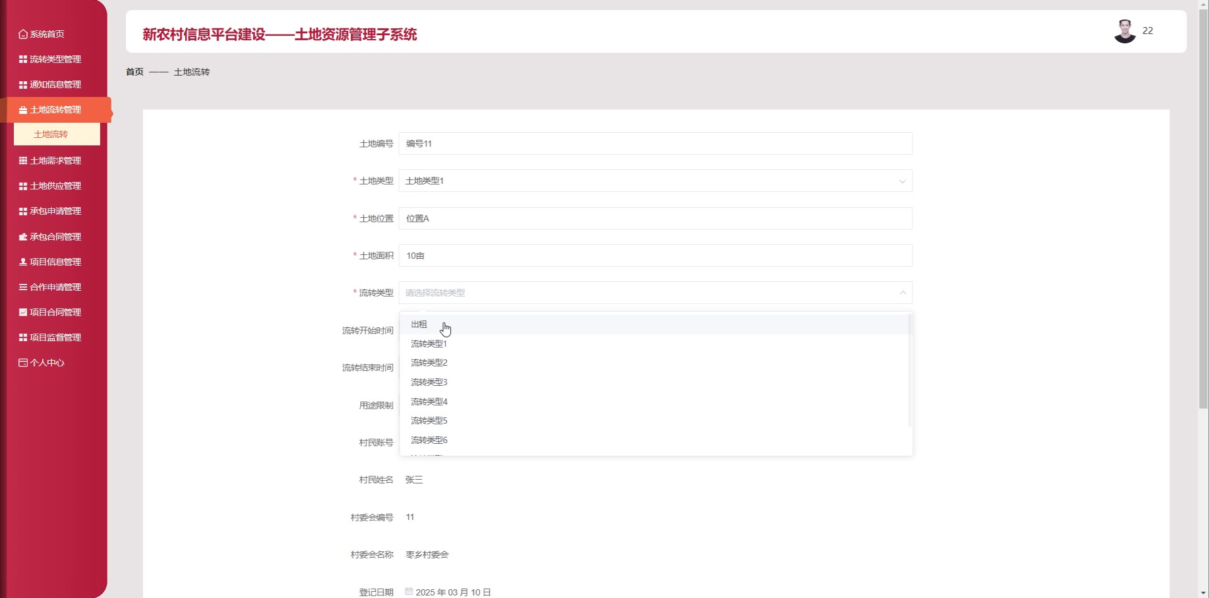Click the grid icon beside 项目监督管理
Image resolution: width=1209 pixels, height=598 pixels.
(23, 337)
